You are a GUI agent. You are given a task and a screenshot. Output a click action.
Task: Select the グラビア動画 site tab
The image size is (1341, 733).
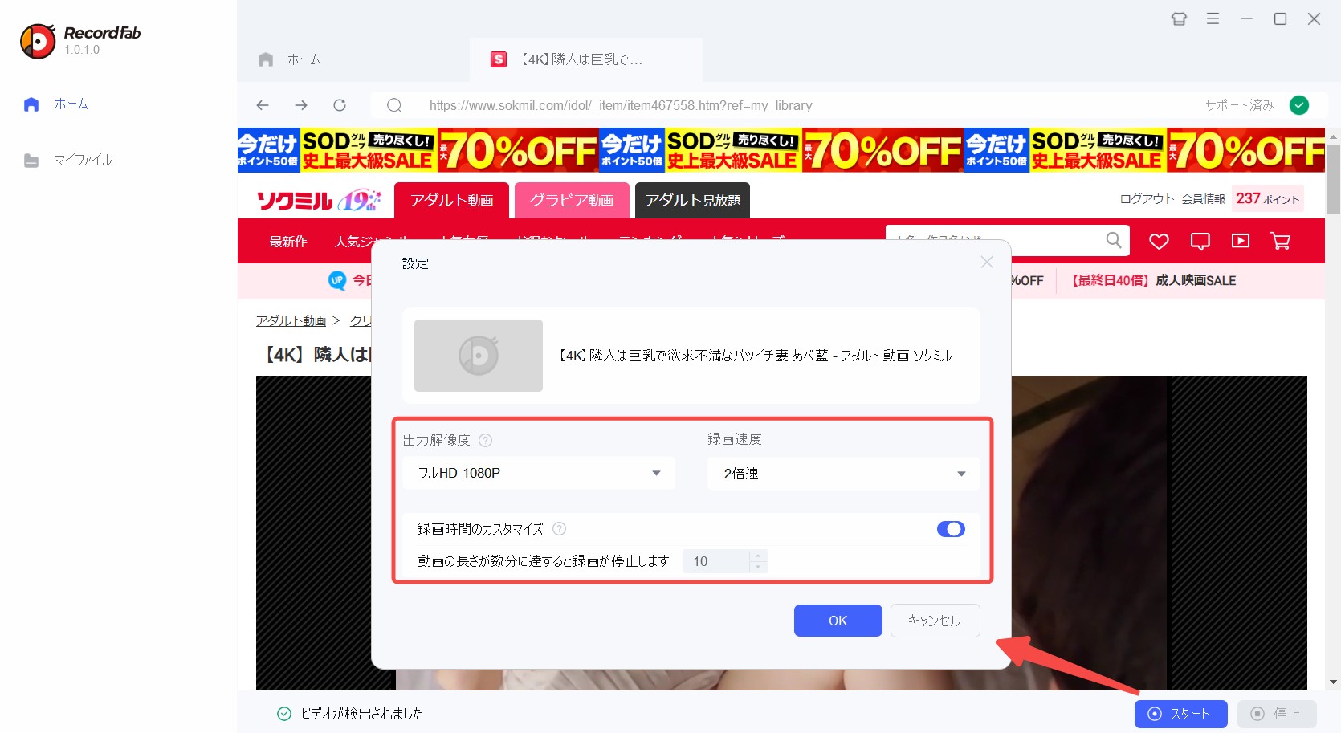[x=572, y=201]
